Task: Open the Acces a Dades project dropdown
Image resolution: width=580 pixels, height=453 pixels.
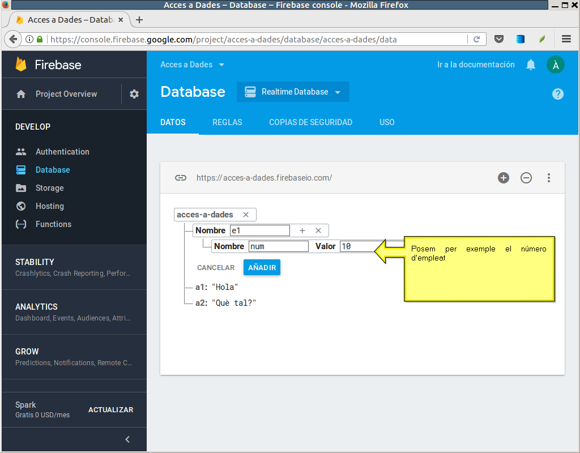Action: 192,65
